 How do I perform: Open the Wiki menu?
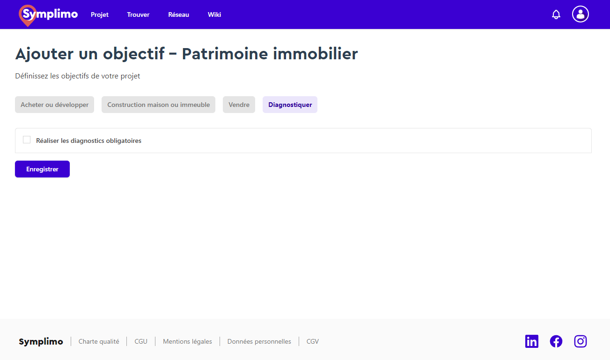[x=214, y=14]
